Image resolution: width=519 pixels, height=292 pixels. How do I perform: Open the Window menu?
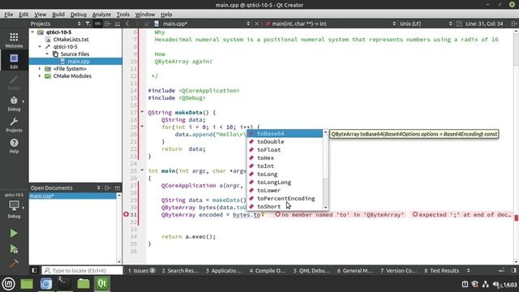click(144, 15)
